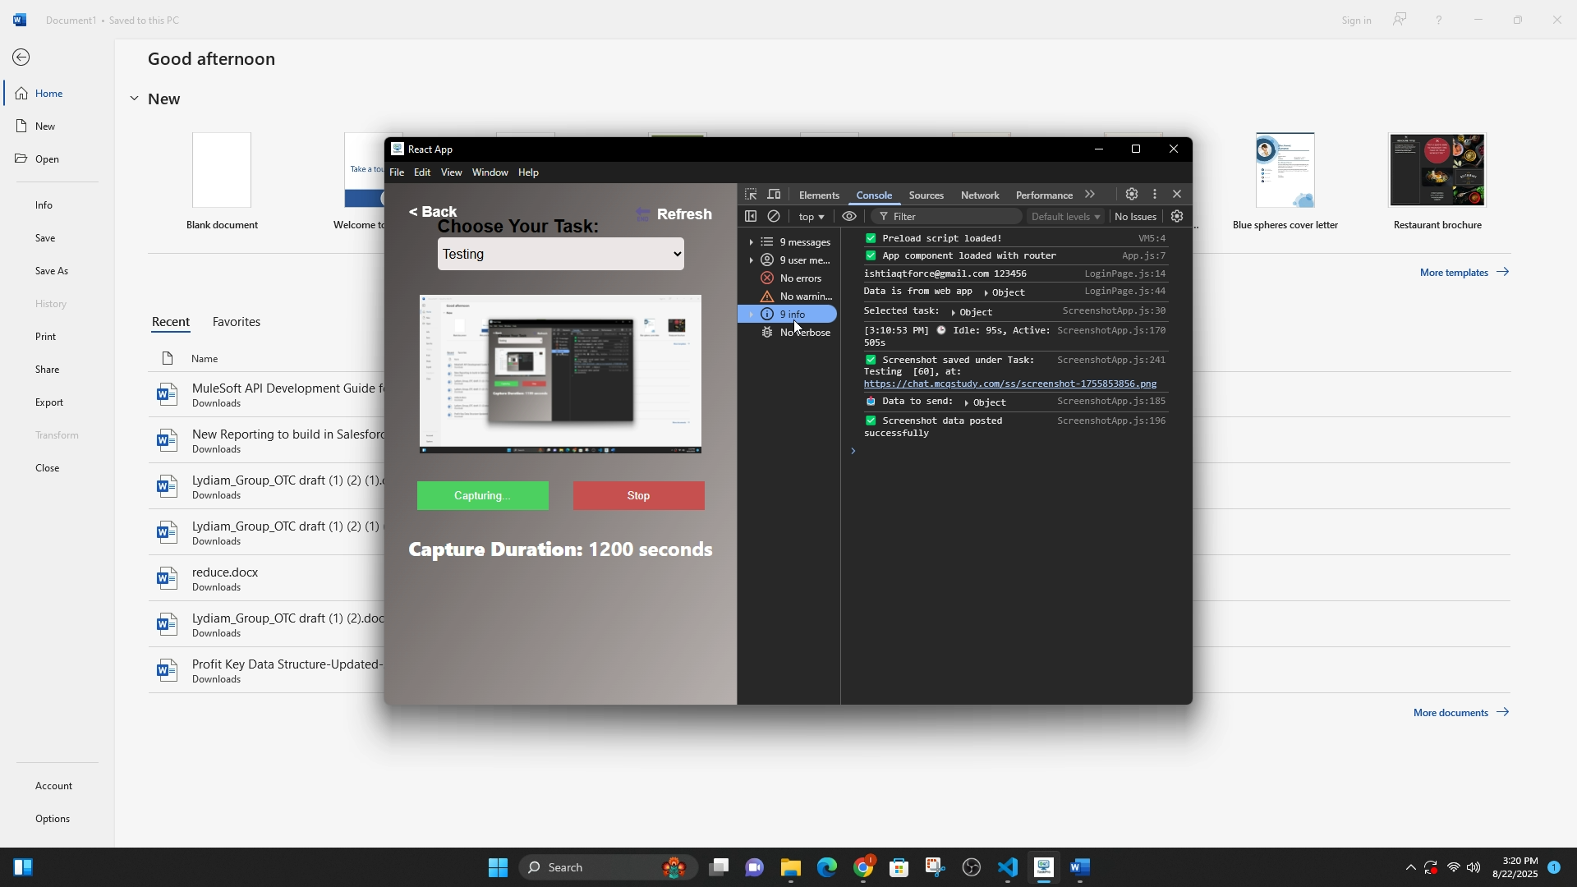Open the Default levels dropdown
The image size is (1577, 887).
[1065, 217]
